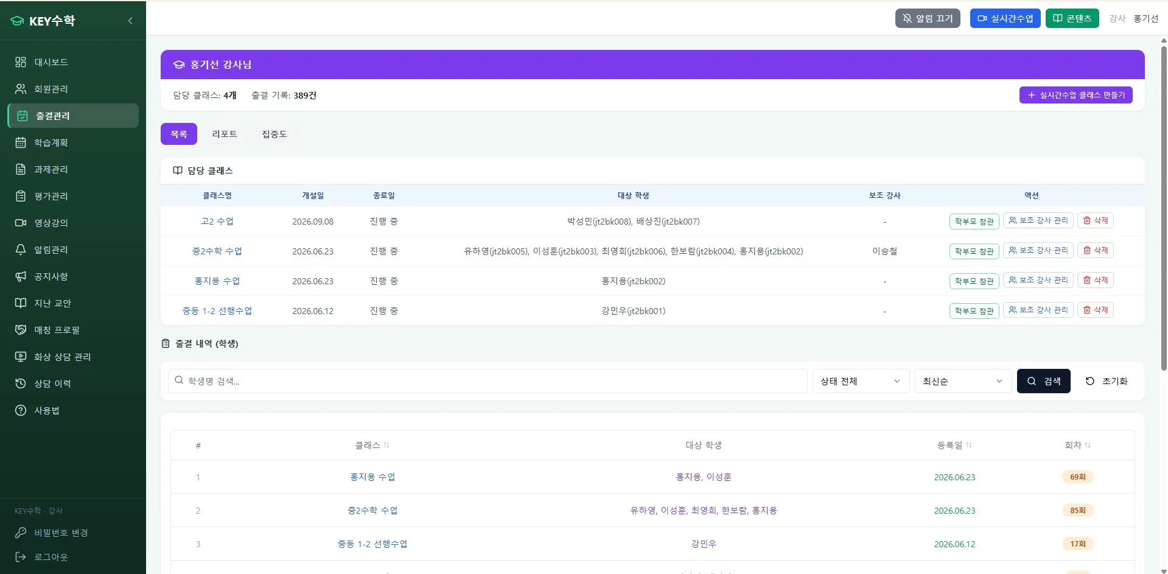This screenshot has width=1168, height=574.
Task: Click 보조 강사 관리 for 중2수학 수업
Action: (1038, 250)
